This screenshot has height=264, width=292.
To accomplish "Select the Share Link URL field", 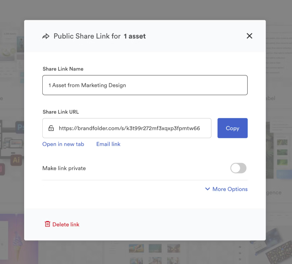I will (x=127, y=128).
